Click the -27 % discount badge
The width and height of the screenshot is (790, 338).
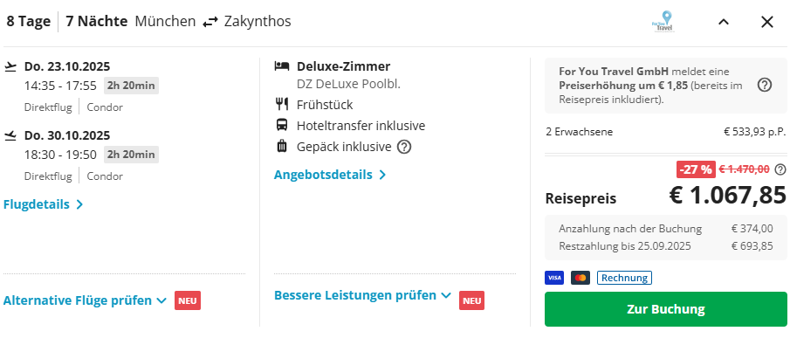coord(695,169)
